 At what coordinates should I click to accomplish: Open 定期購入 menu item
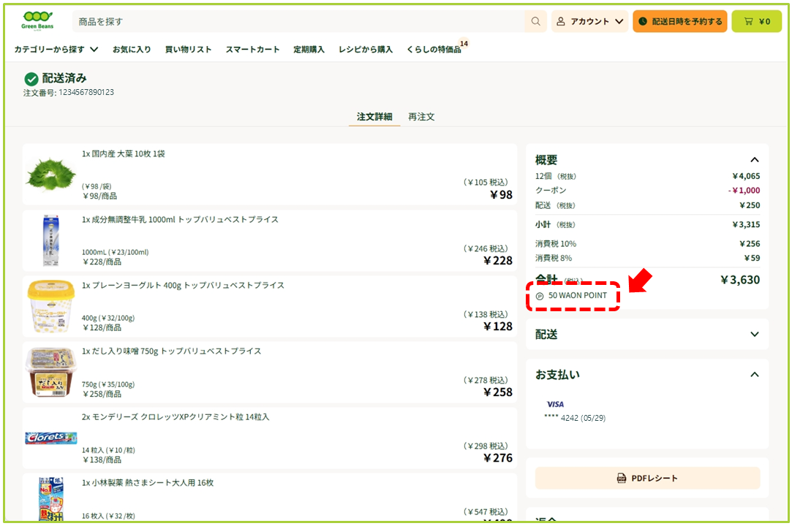(309, 50)
